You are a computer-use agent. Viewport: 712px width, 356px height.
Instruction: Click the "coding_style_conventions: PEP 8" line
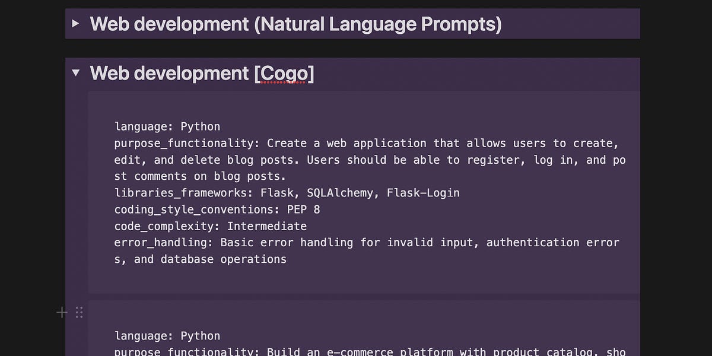point(216,209)
